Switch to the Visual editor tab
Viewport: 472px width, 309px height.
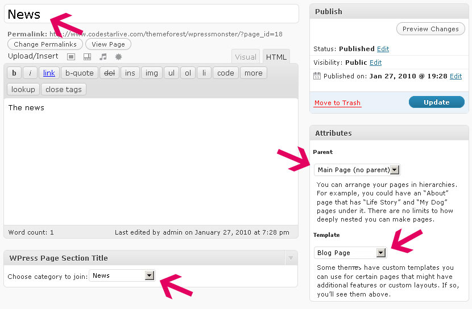pos(246,57)
